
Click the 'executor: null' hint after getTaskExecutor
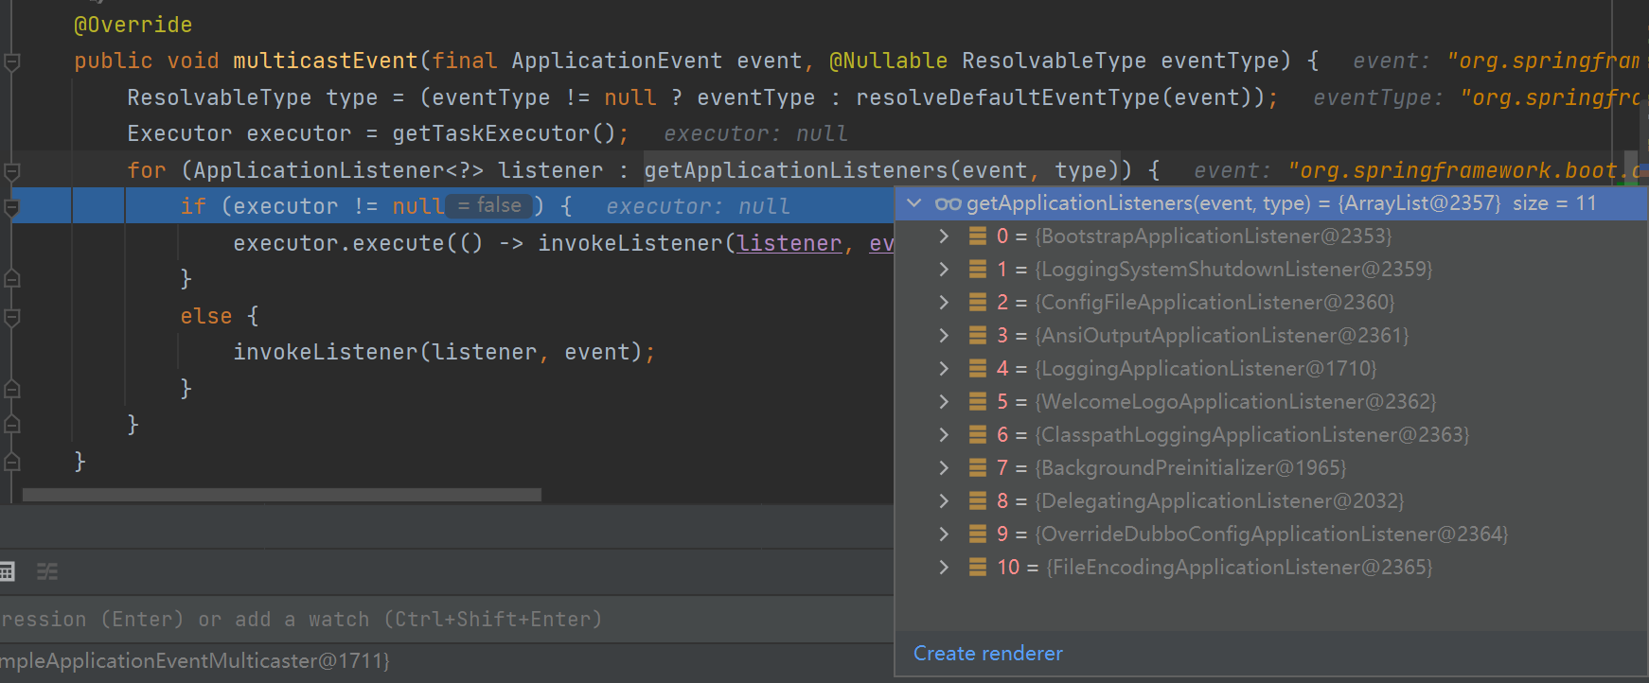(x=755, y=134)
